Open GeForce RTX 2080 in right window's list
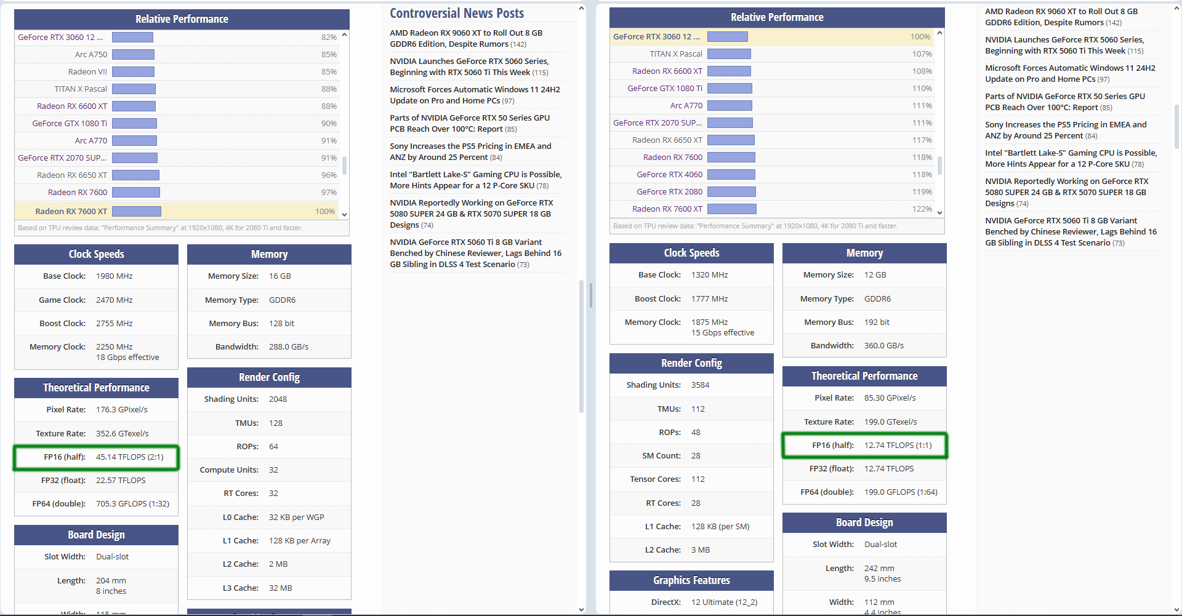Image resolution: width=1182 pixels, height=616 pixels. tap(670, 191)
